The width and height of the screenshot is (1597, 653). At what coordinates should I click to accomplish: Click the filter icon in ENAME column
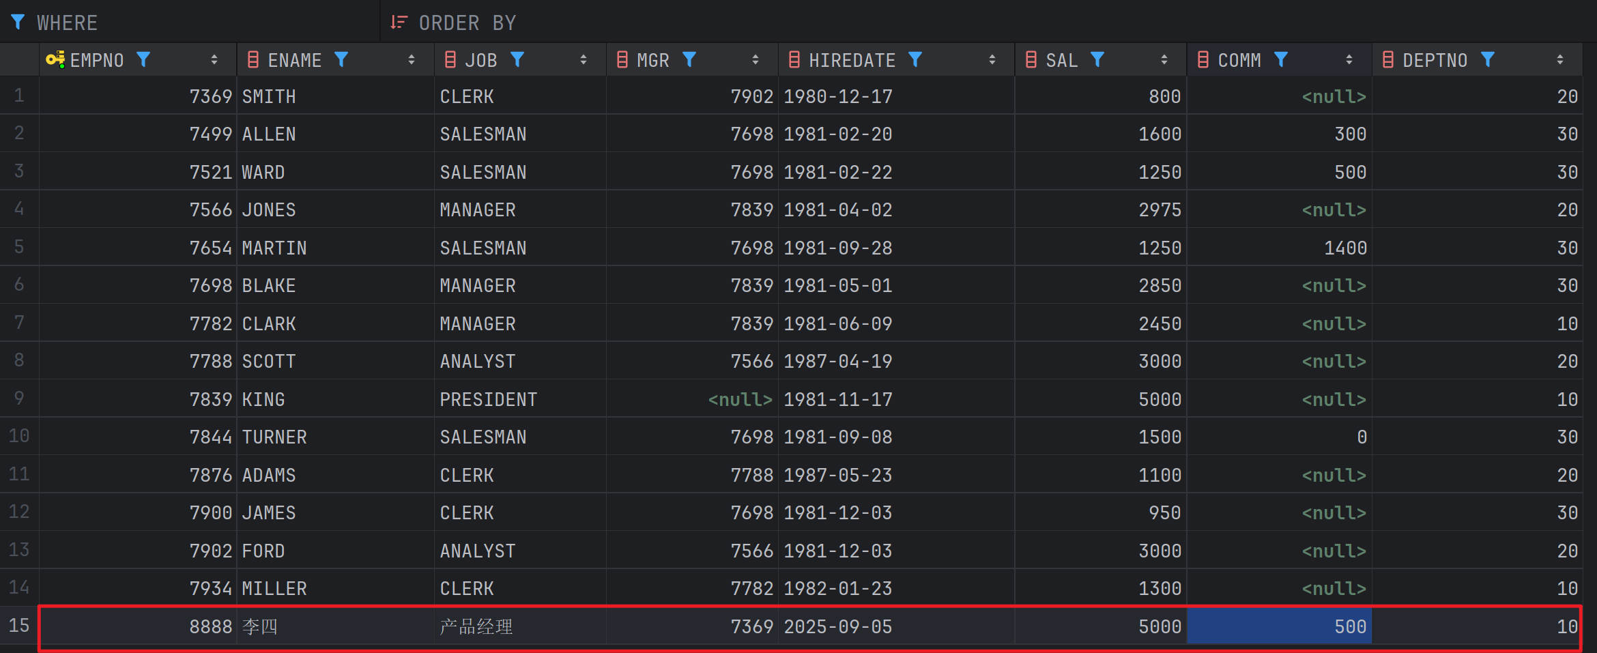[341, 60]
